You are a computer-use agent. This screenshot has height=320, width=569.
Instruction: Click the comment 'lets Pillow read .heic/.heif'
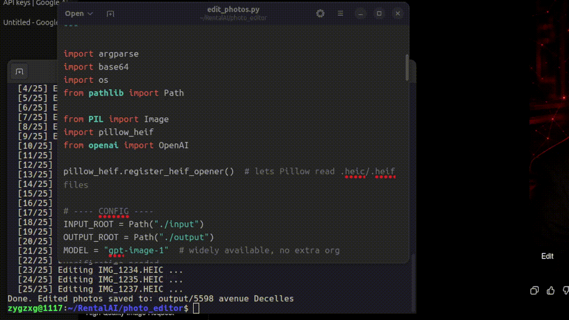pos(325,172)
